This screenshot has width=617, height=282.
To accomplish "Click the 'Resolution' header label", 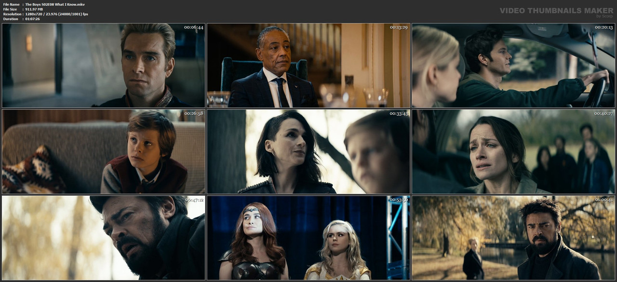I will coord(12,14).
